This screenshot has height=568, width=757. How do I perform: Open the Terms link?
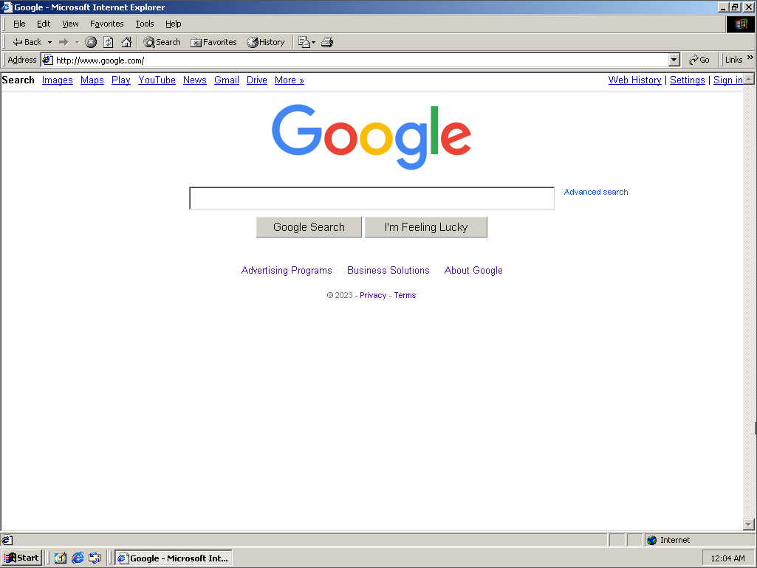pyautogui.click(x=405, y=295)
